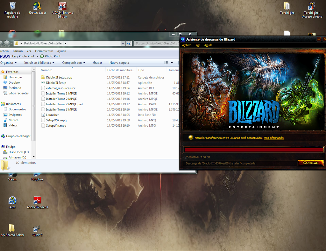Screen dimensions: 326x251
Task: Click the Easy Photo Print button
Action: [23, 56]
